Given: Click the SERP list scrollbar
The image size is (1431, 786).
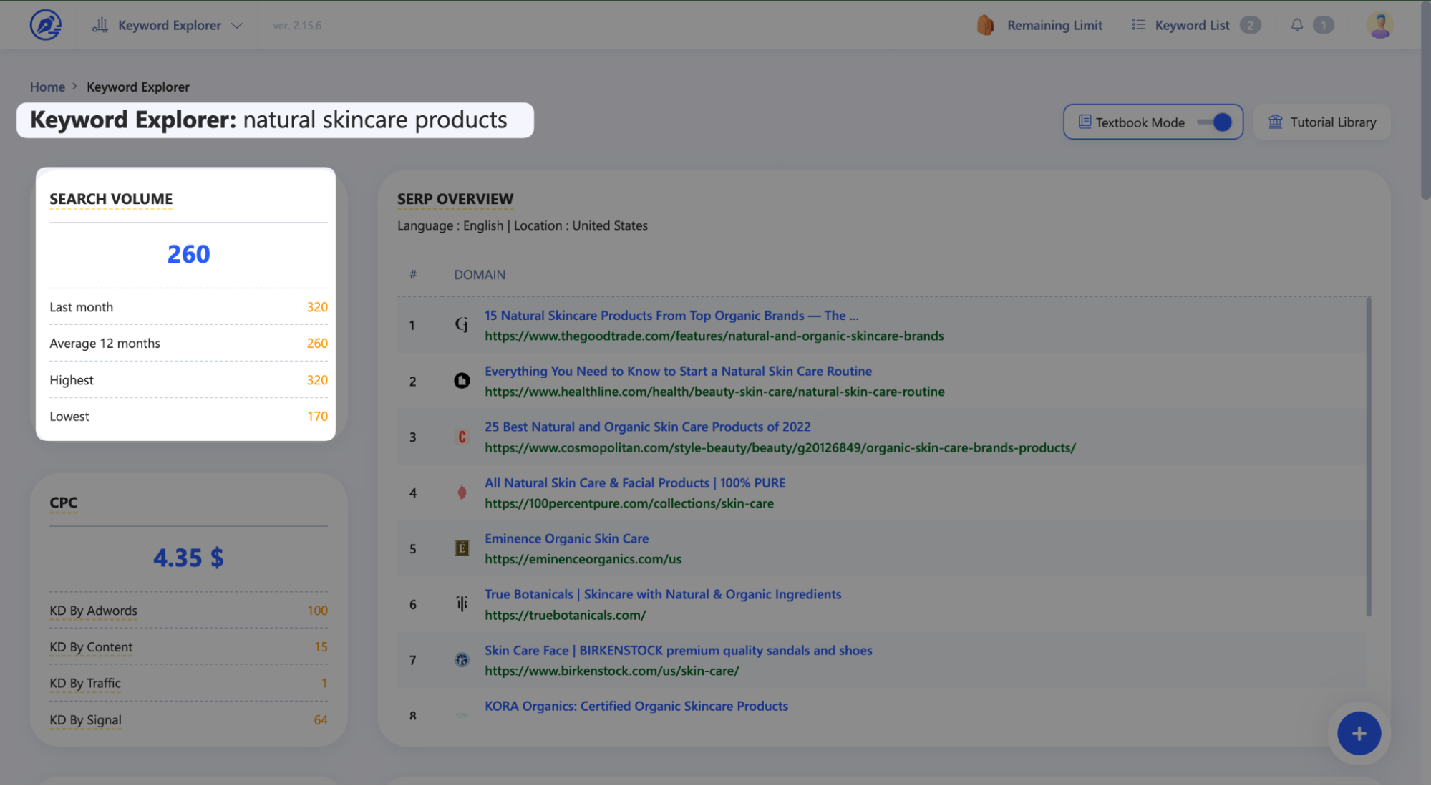Looking at the screenshot, I should (1368, 457).
